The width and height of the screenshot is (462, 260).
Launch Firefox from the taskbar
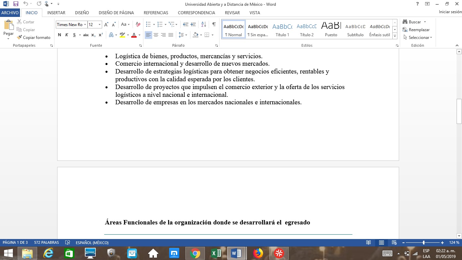tap(258, 253)
